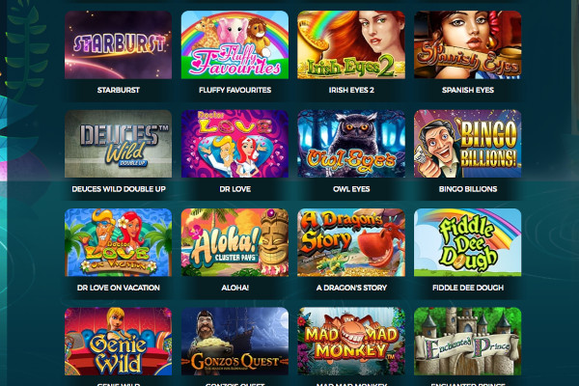Image resolution: width=579 pixels, height=386 pixels.
Task: Open the Starburst game thumbnail
Action: 118,44
